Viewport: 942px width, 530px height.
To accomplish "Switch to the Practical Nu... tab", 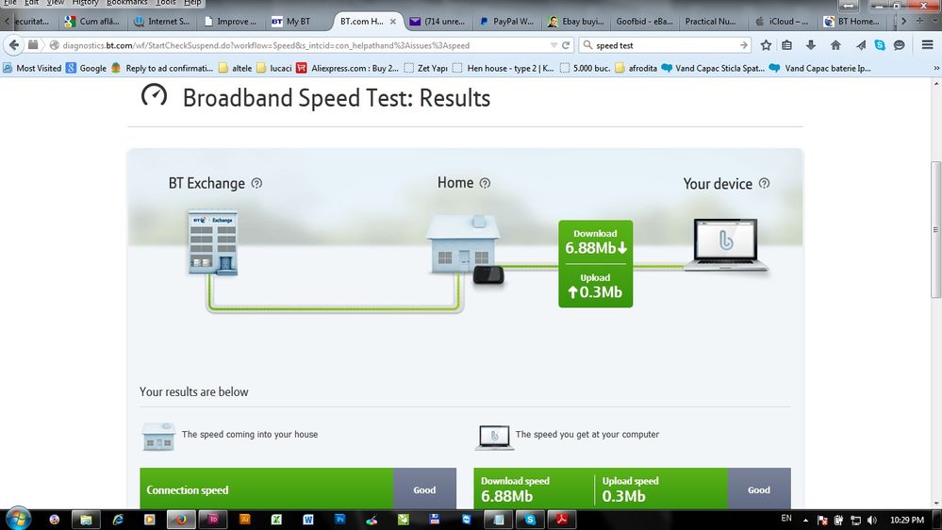I will click(x=709, y=21).
